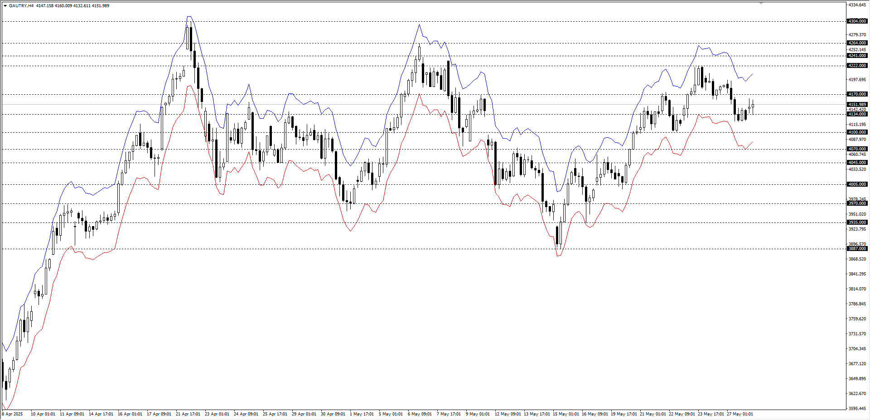The width and height of the screenshot is (870, 420).
Task: Click the 16 May 09:01 time label
Action: coord(595,414)
